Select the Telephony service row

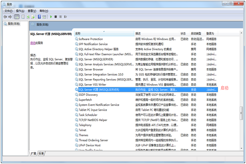146,125
